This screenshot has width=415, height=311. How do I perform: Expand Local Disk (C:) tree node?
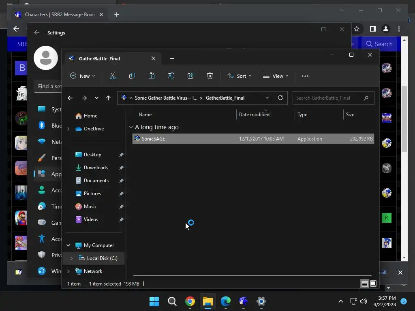(x=71, y=258)
